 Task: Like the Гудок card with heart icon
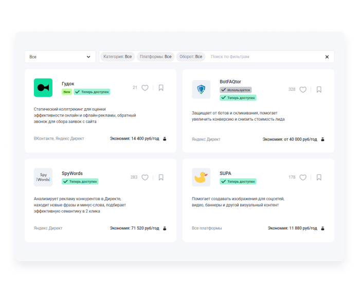pos(145,88)
